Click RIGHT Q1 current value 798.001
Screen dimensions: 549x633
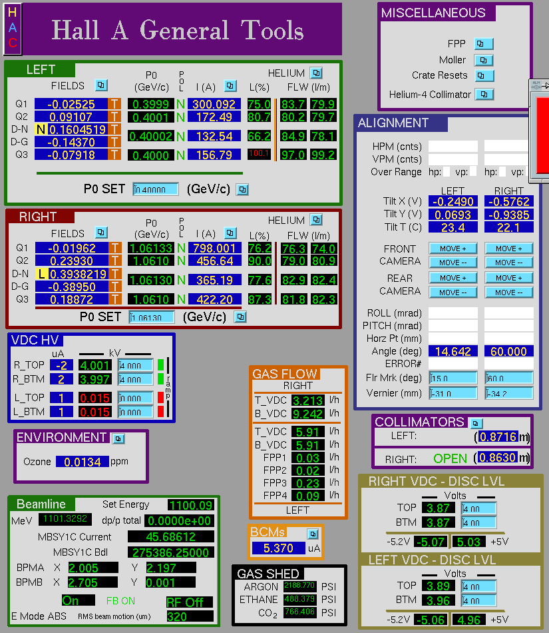214,248
